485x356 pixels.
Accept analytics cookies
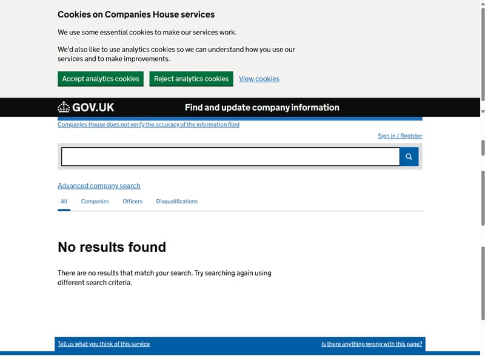tap(101, 79)
